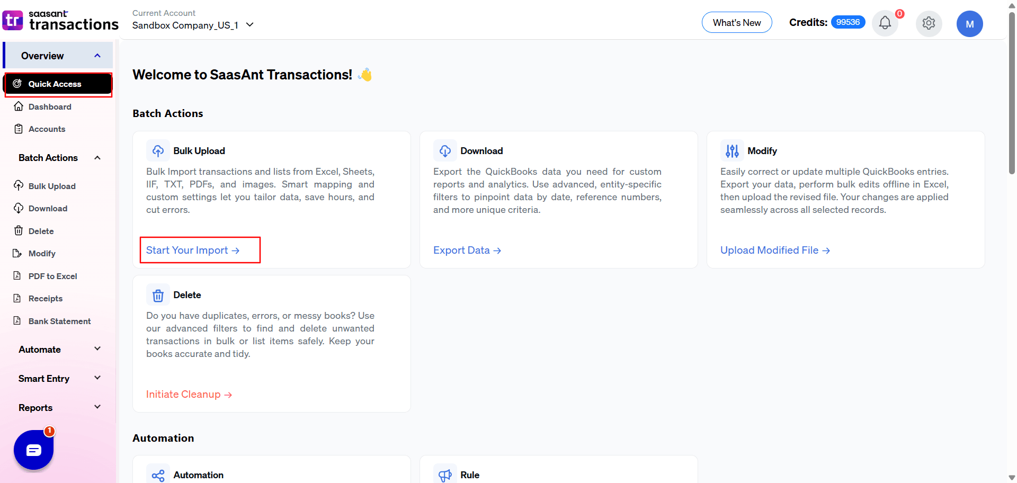Click the vertical page scrollbar thumb
This screenshot has width=1017, height=483.
click(1012, 93)
